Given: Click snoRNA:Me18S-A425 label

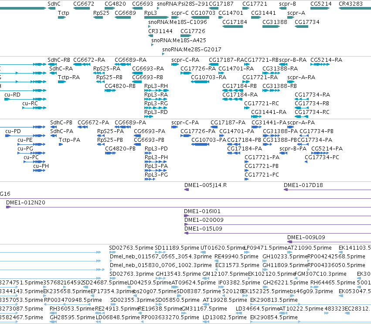Looking at the screenshot, I should tap(179, 40).
